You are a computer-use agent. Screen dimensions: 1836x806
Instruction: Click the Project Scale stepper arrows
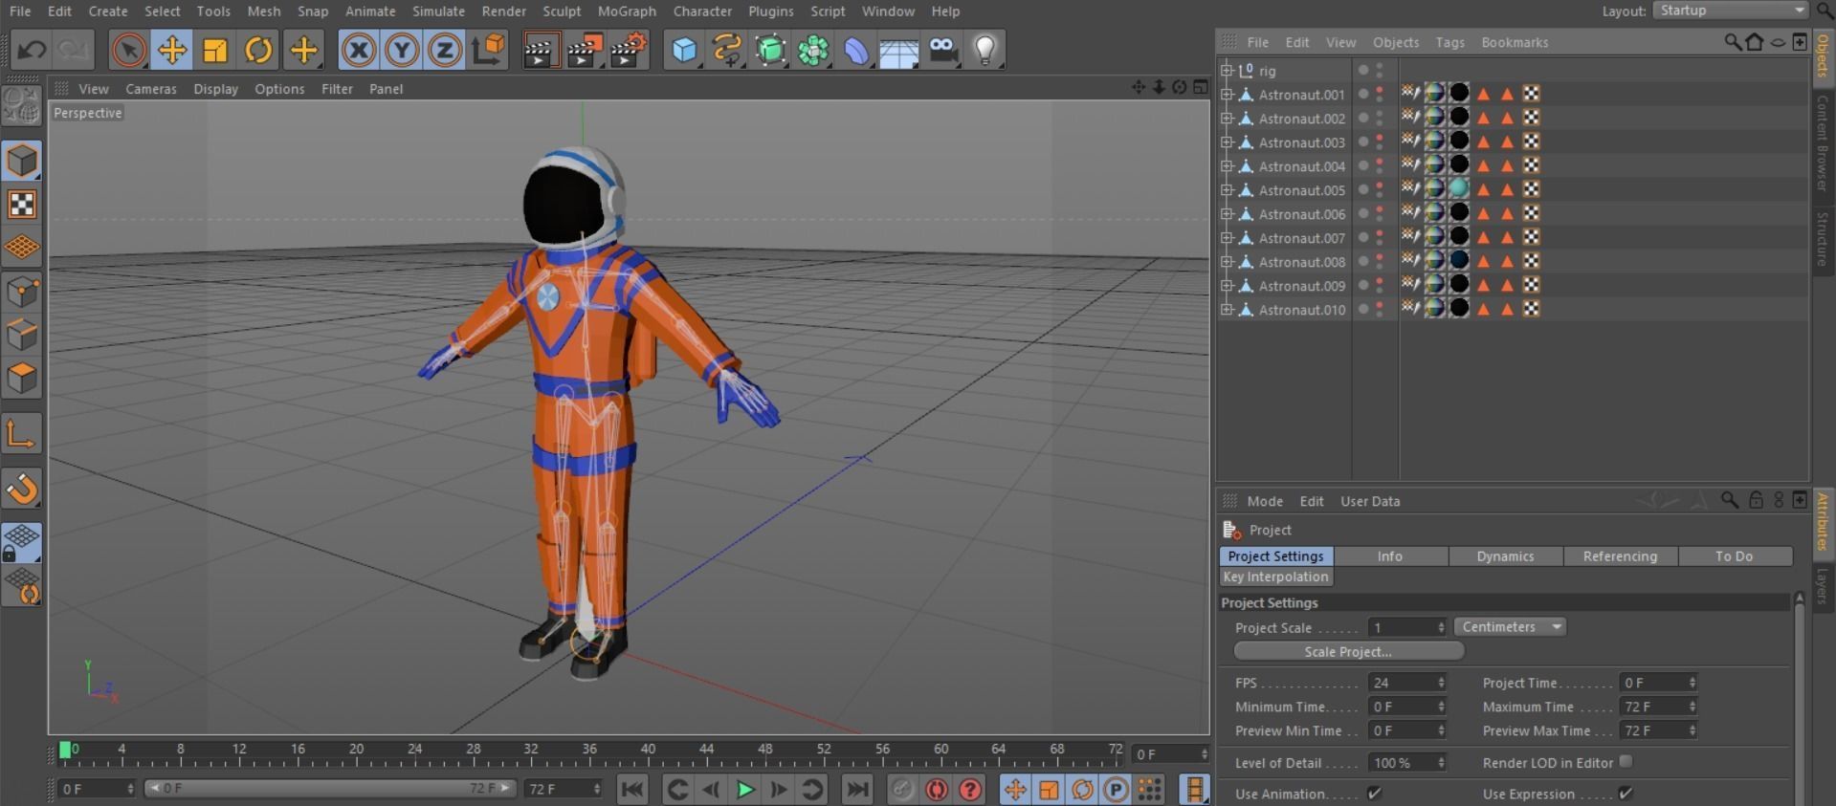coord(1441,627)
